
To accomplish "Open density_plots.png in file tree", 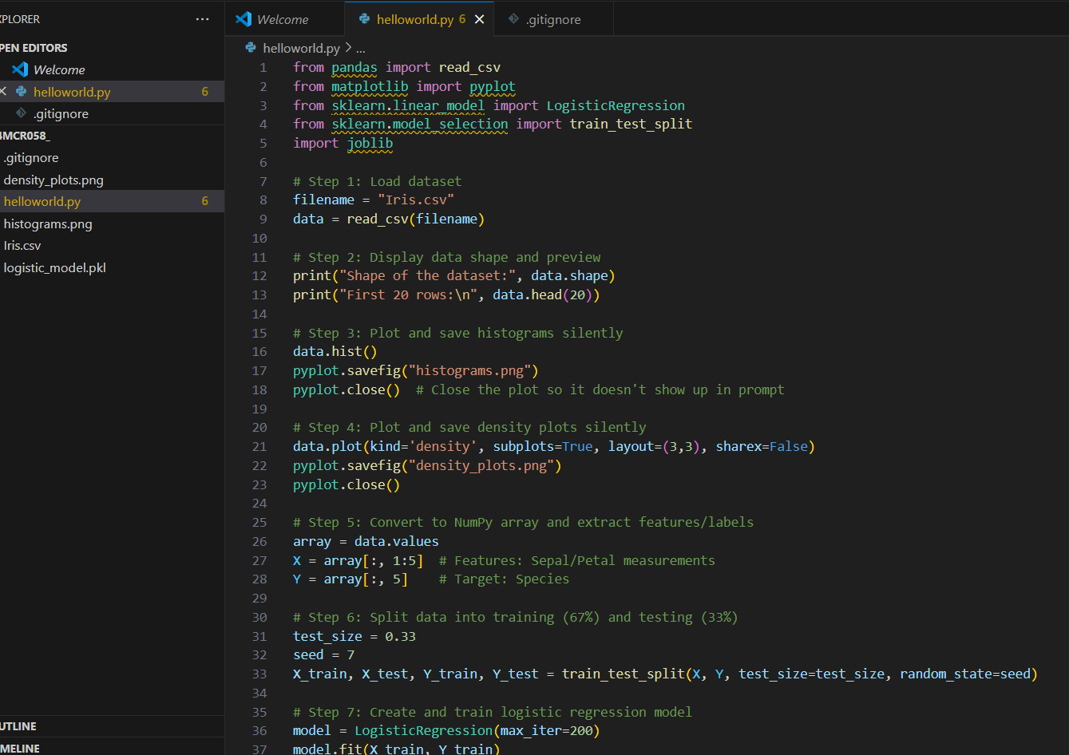I will coord(112,180).
